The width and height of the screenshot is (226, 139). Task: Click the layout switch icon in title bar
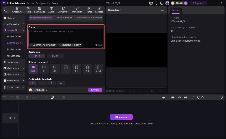pos(151,3)
